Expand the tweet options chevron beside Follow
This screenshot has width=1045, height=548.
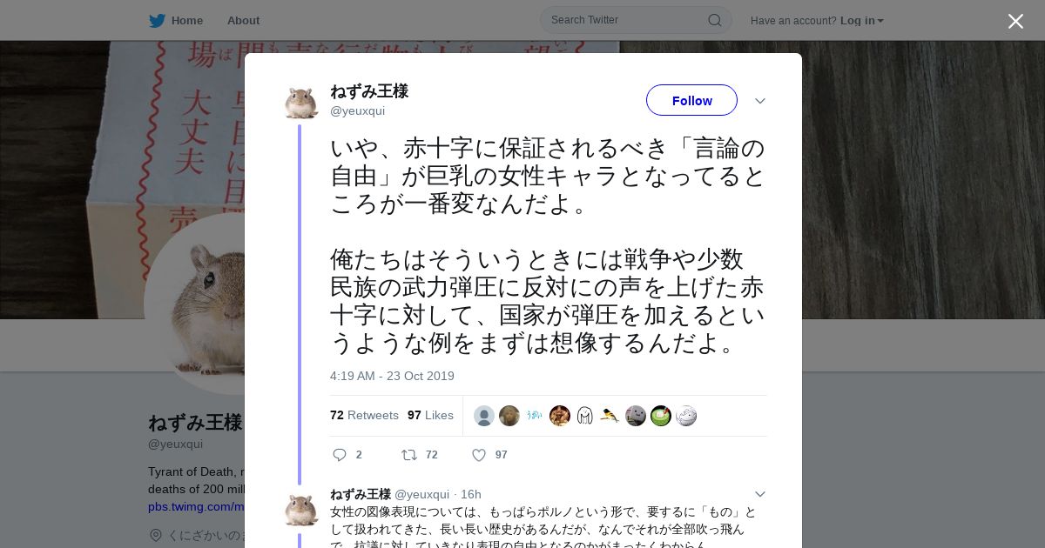(x=759, y=101)
